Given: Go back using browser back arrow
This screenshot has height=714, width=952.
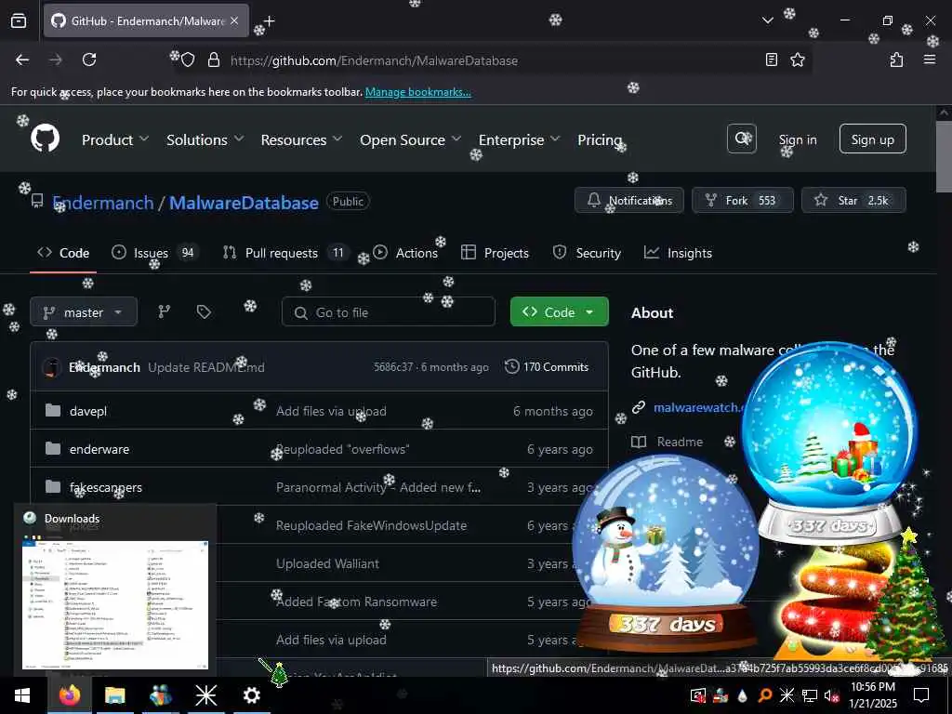Looking at the screenshot, I should [x=22, y=59].
